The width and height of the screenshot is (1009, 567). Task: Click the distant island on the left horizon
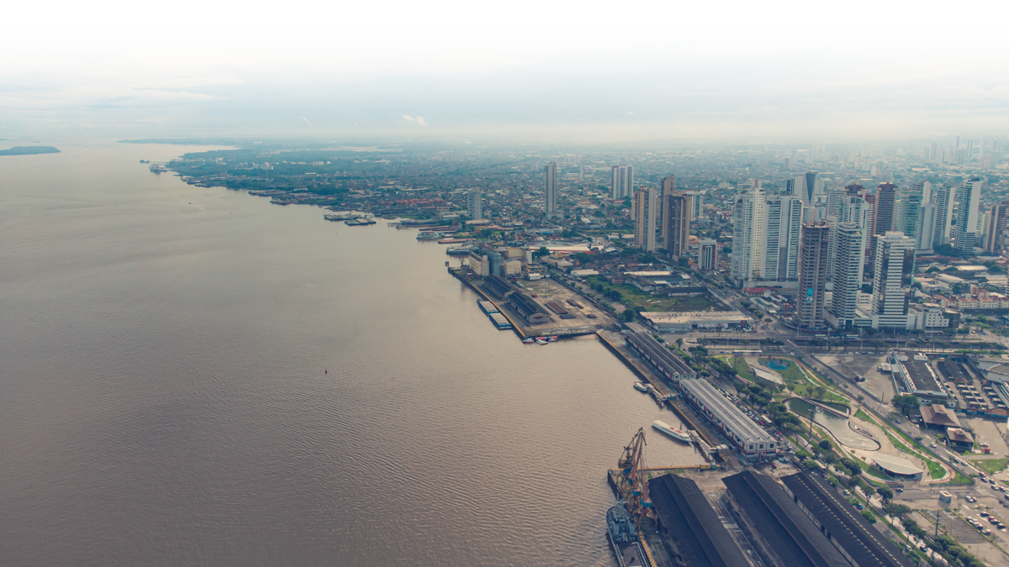(29, 150)
